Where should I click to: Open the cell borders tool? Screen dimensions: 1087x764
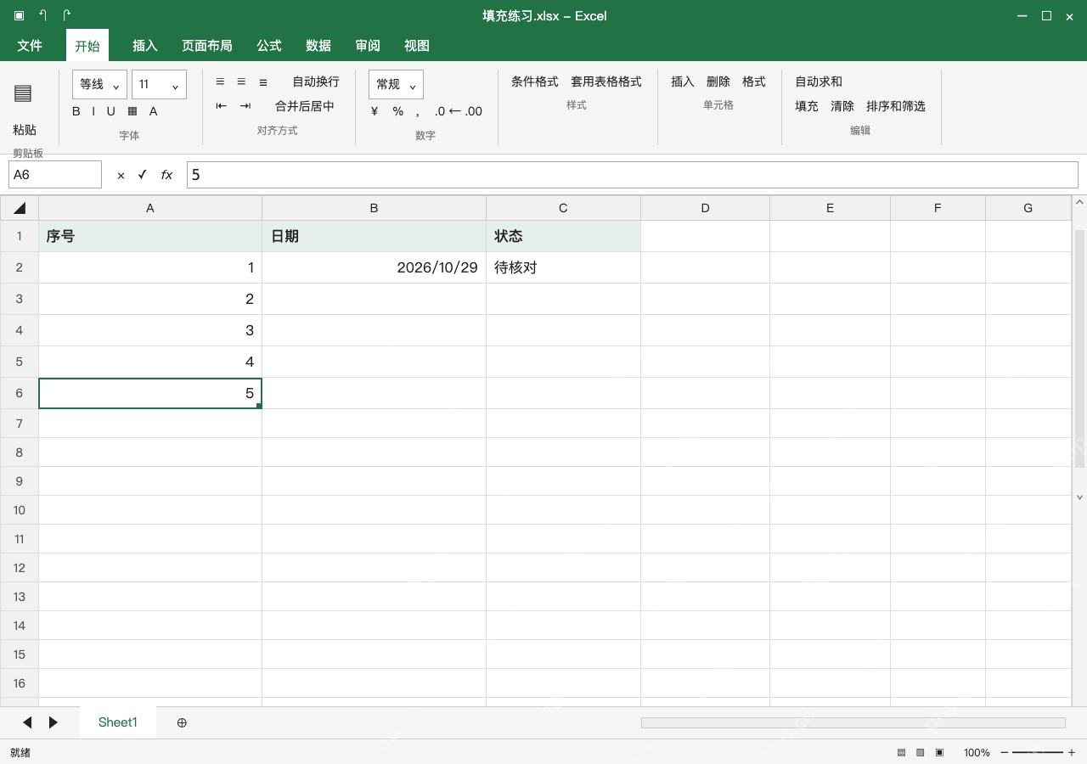point(132,111)
